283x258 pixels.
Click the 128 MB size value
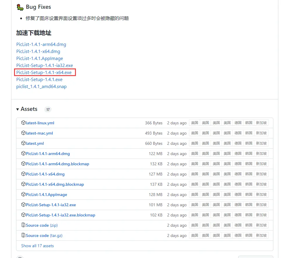click(156, 195)
